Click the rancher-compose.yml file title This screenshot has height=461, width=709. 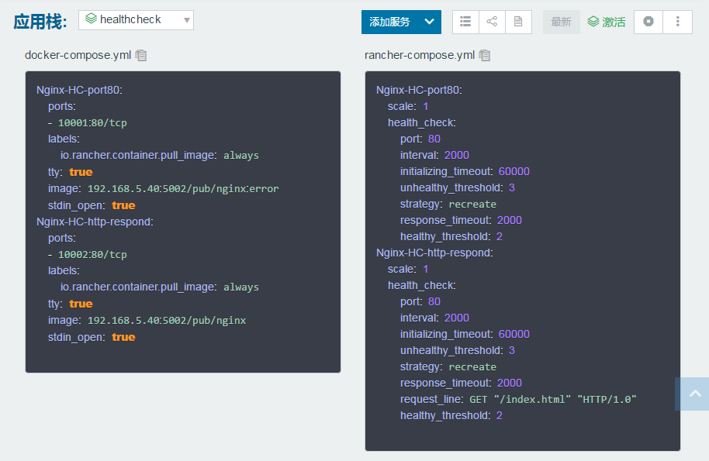[x=419, y=55]
